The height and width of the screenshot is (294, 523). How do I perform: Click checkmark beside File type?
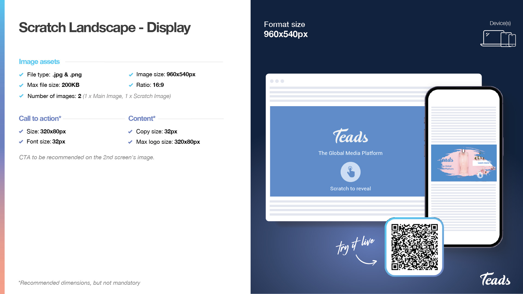click(21, 75)
